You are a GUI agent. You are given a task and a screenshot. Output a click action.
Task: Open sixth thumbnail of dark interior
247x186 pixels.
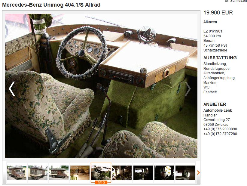click(x=122, y=173)
